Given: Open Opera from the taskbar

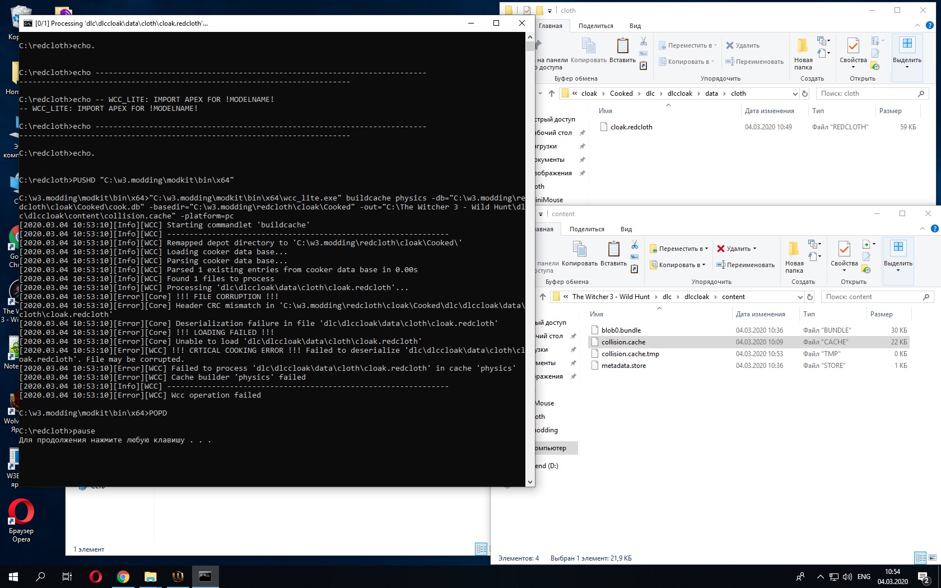Looking at the screenshot, I should tap(96, 576).
